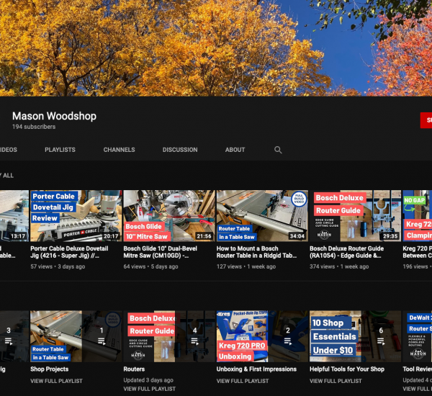
Task: Click playlist queue icon on Shop Projects thumbnail
Action: point(102,341)
